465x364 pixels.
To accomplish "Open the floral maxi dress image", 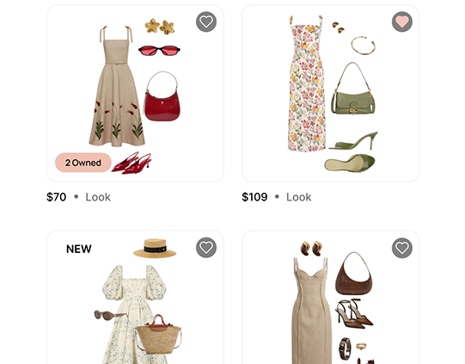I will tap(307, 83).
